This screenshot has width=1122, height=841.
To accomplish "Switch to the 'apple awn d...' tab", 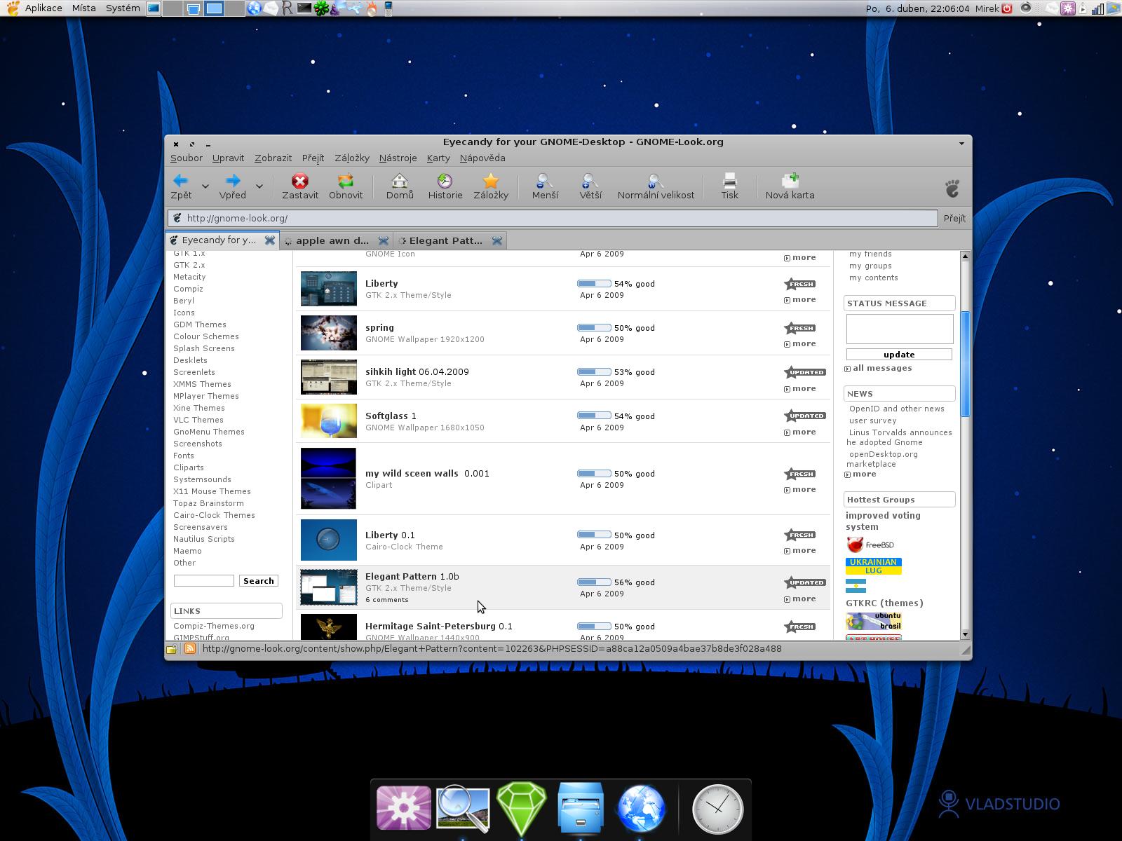I will click(332, 240).
